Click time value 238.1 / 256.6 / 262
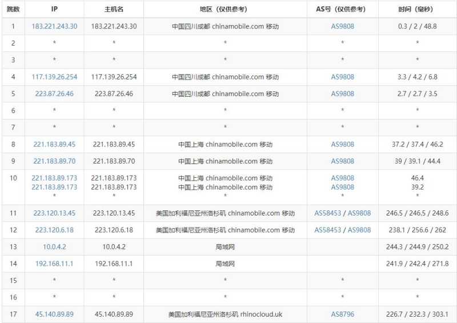457x323 pixels. tap(418, 230)
